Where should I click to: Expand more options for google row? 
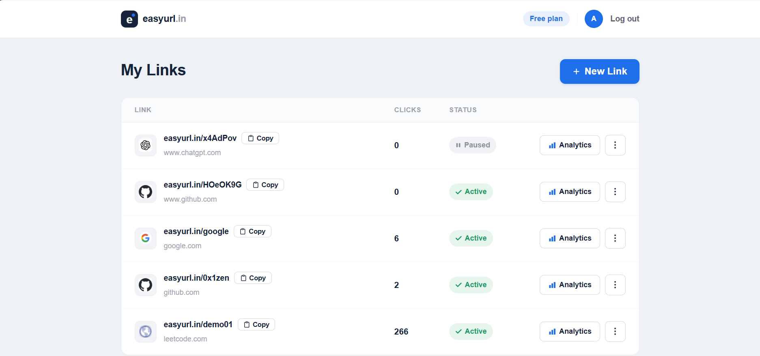(615, 238)
